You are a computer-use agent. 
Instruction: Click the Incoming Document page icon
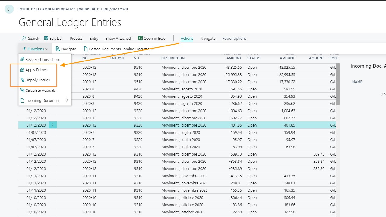pos(22,100)
